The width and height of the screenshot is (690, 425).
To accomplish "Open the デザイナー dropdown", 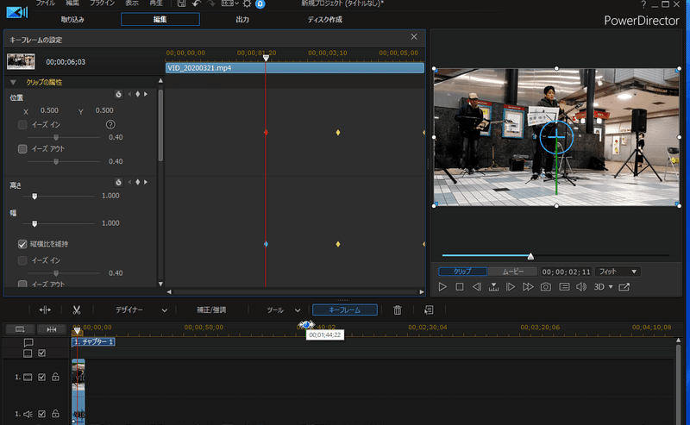I will tap(141, 310).
